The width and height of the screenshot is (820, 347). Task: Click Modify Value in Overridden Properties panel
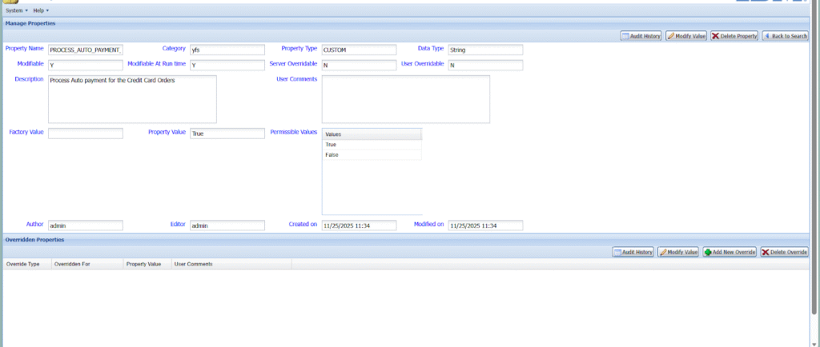click(678, 252)
